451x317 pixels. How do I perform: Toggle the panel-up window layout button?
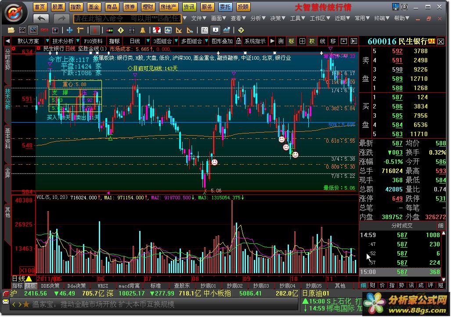tap(343, 41)
